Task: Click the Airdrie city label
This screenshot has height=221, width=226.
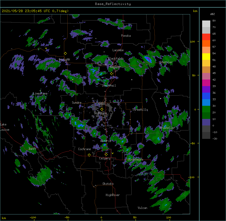Action: [106, 141]
